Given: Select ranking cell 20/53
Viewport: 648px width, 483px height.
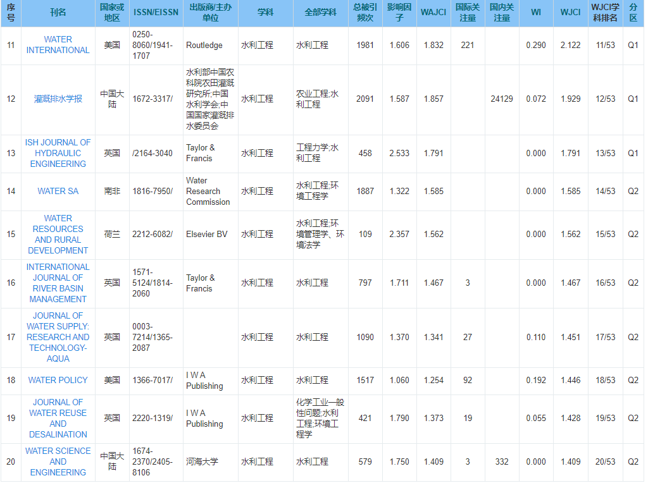Looking at the screenshot, I should pos(605,462).
